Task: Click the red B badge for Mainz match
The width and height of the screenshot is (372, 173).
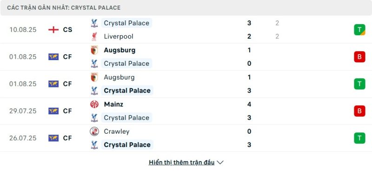Action: (x=359, y=111)
